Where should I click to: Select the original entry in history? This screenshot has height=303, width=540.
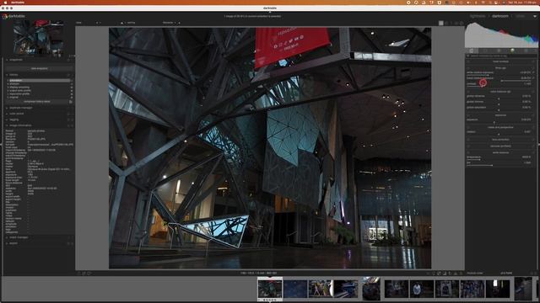point(39,98)
